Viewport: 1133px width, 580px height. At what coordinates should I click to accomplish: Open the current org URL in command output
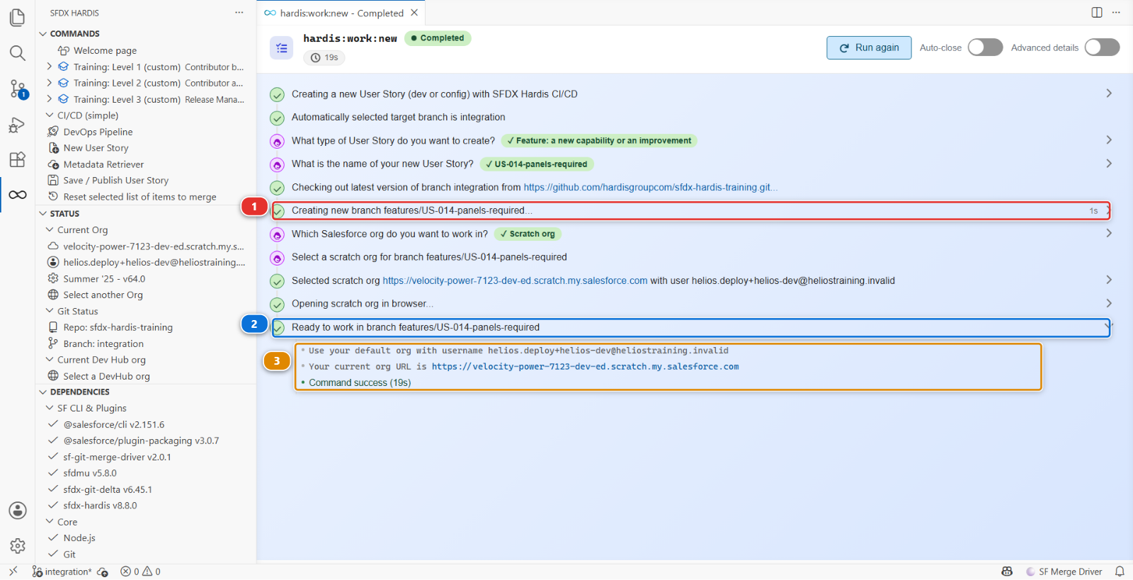585,367
